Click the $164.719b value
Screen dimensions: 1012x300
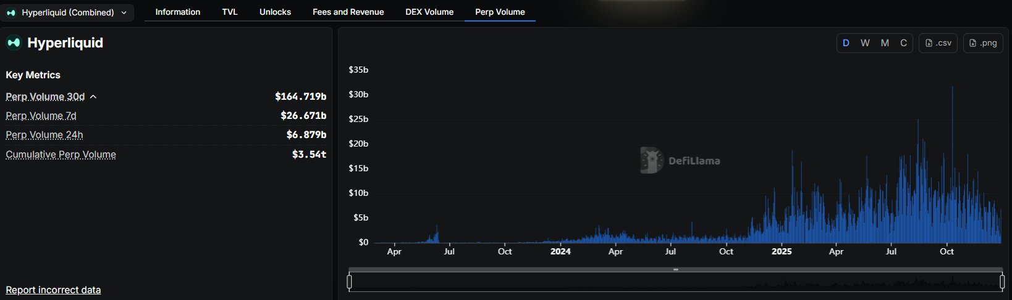tap(300, 96)
